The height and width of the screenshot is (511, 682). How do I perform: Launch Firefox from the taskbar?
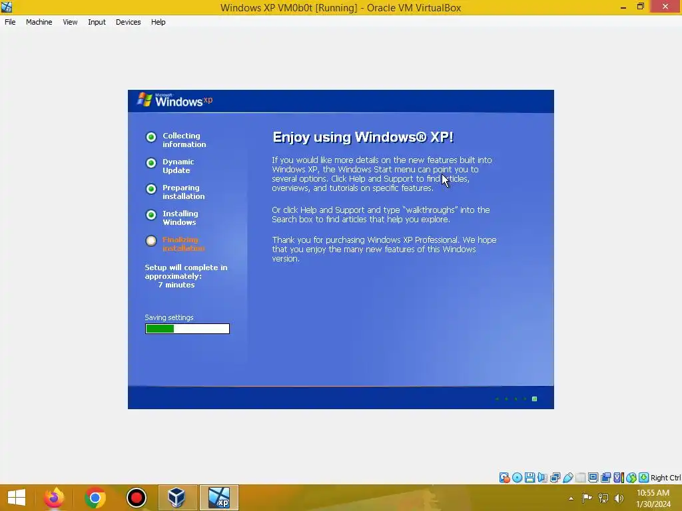[54, 498]
